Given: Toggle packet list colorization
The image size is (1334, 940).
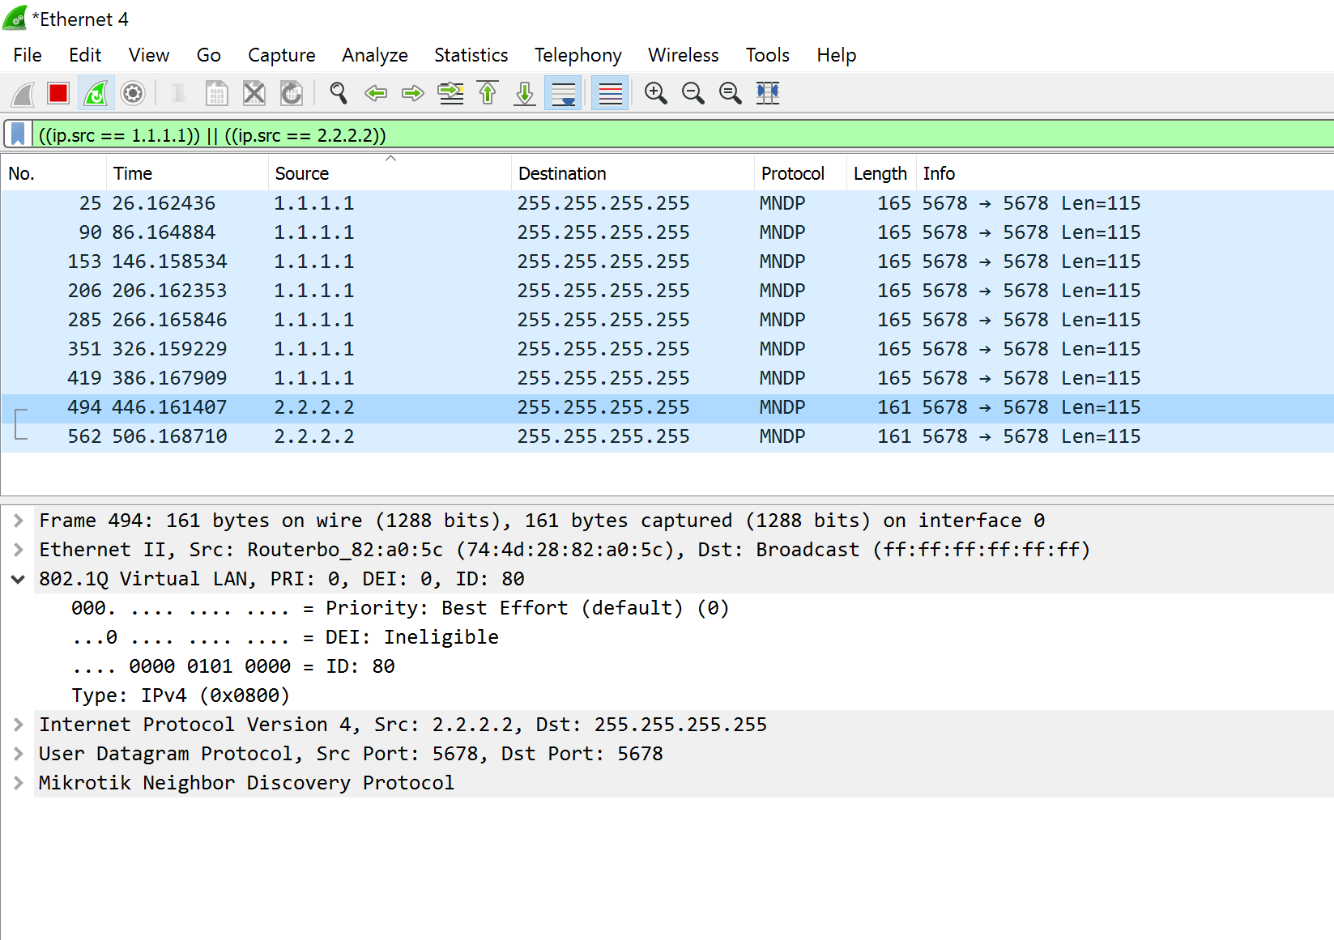Looking at the screenshot, I should 610,94.
